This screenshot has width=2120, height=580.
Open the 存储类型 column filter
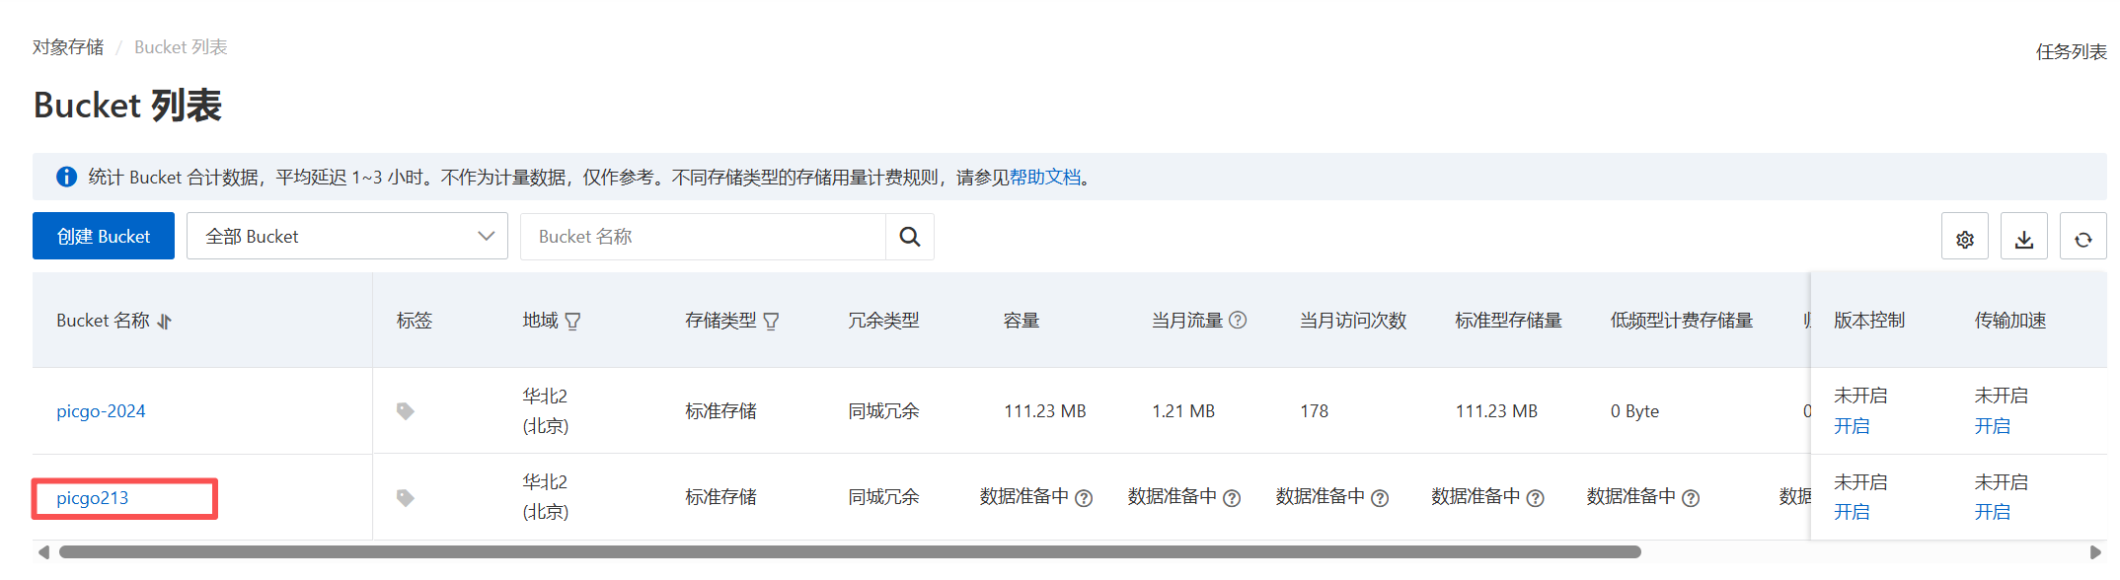[x=771, y=322]
